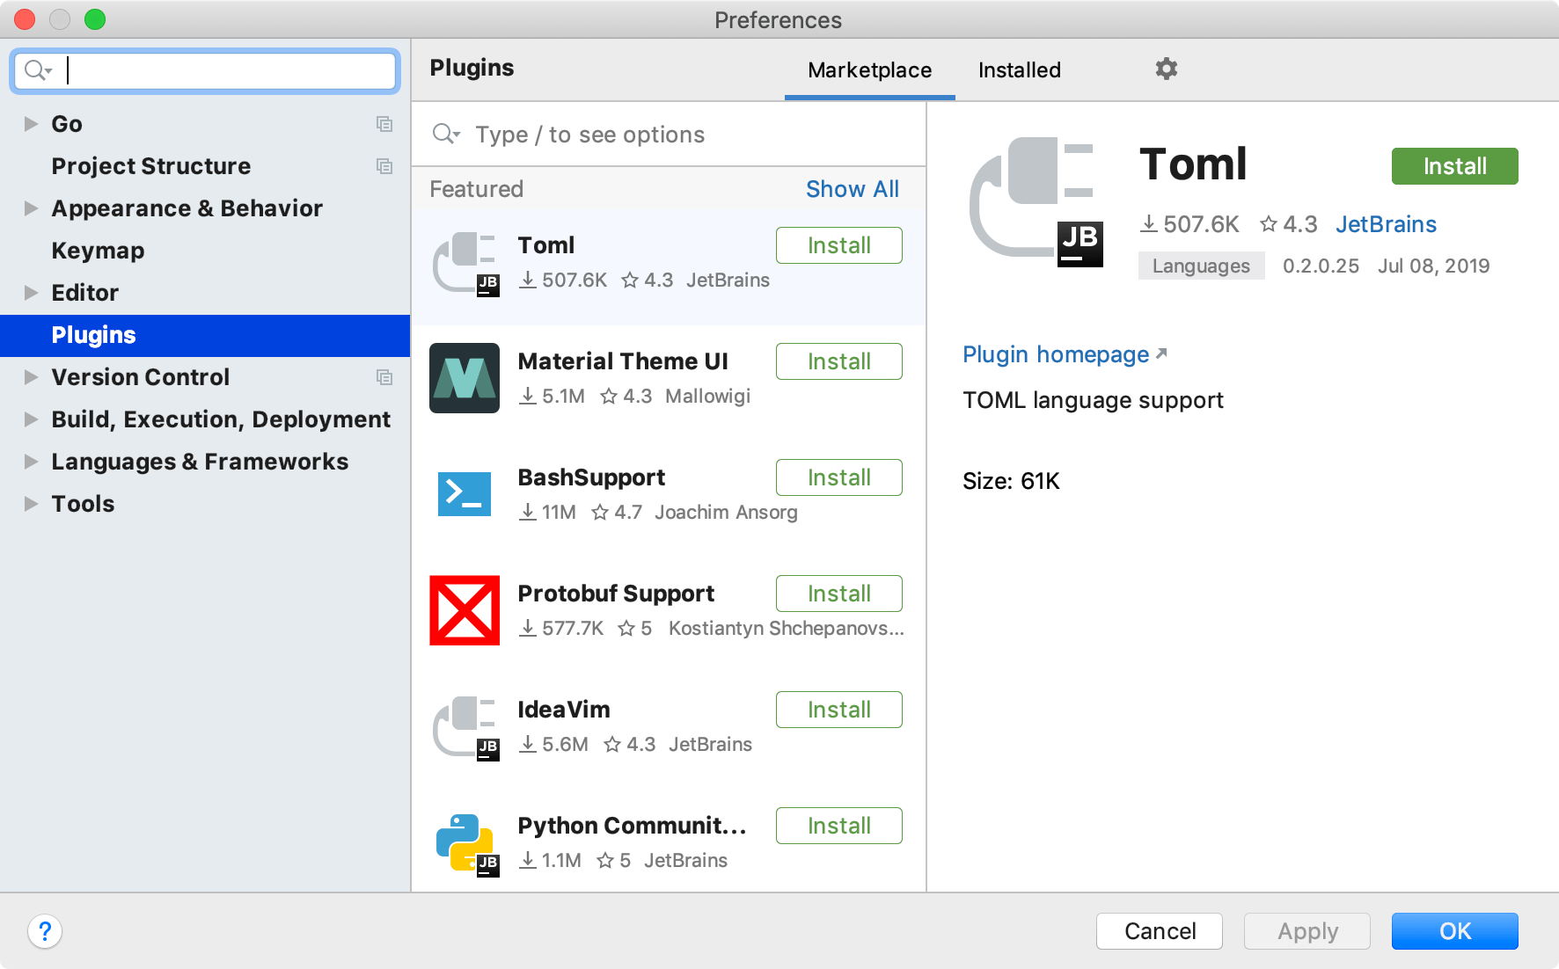This screenshot has width=1559, height=969.
Task: Select the Material Theme UI plugin name
Action: (x=622, y=361)
